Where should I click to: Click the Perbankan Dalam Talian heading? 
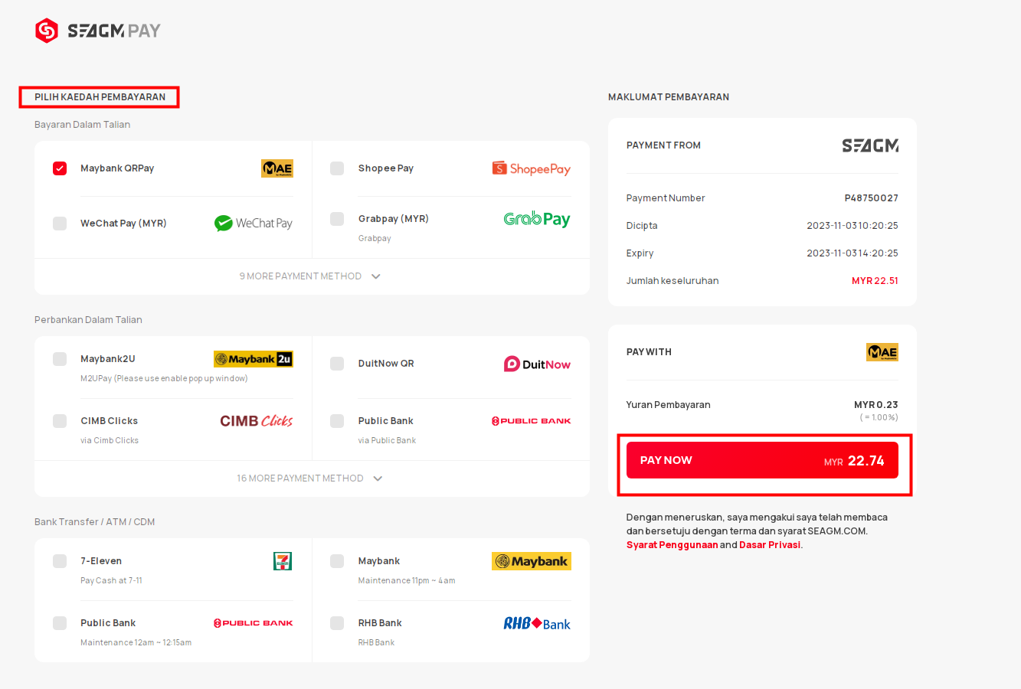[x=88, y=320]
